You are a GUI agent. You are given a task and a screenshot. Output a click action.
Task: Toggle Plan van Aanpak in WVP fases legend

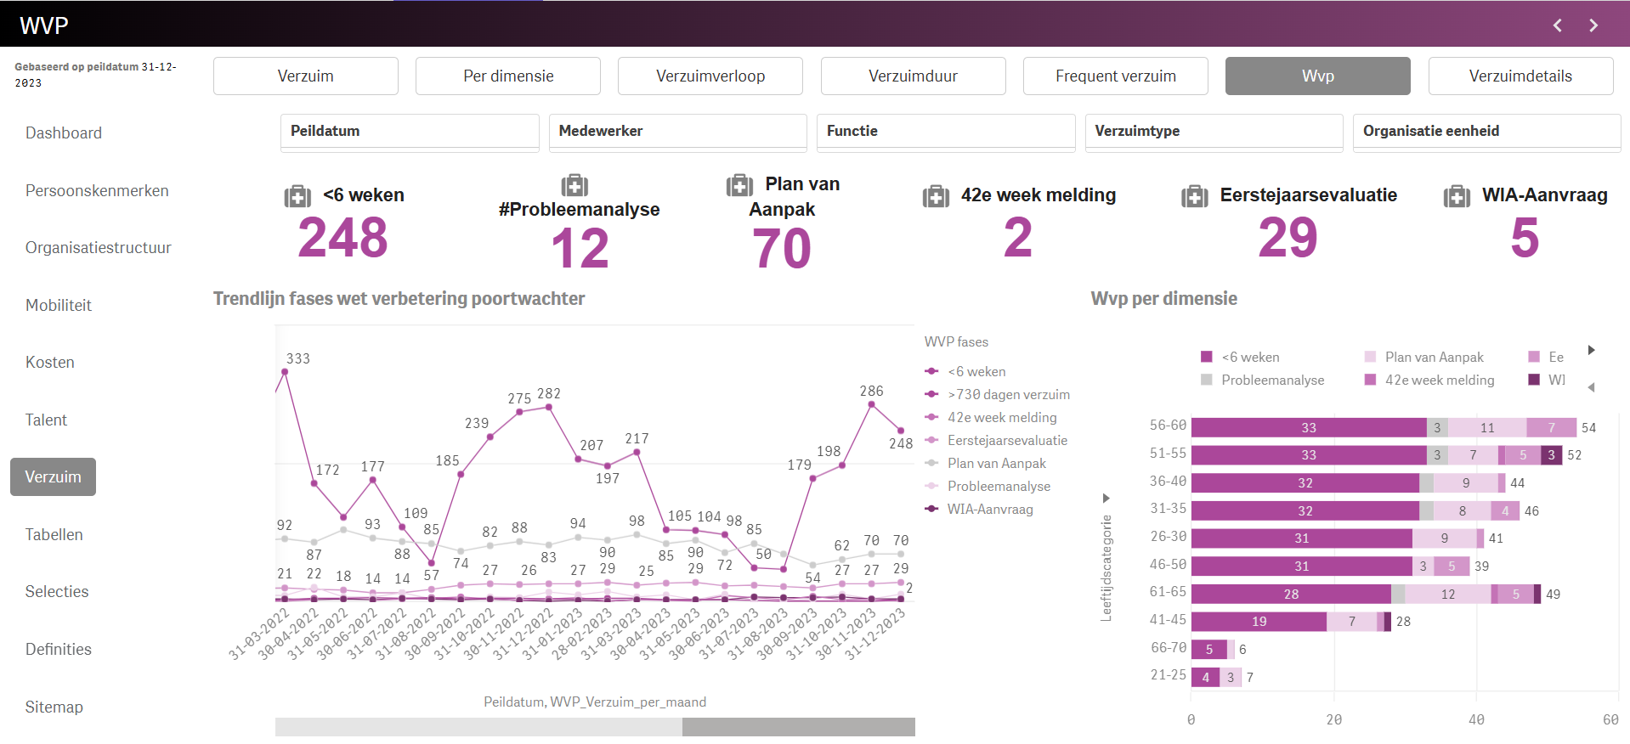[x=996, y=464]
